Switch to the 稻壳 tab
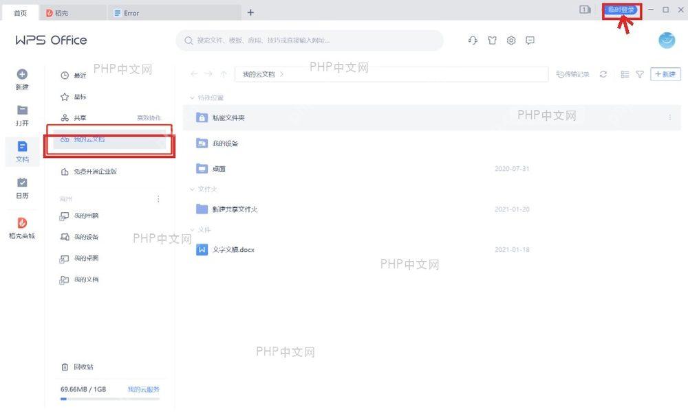 74,13
